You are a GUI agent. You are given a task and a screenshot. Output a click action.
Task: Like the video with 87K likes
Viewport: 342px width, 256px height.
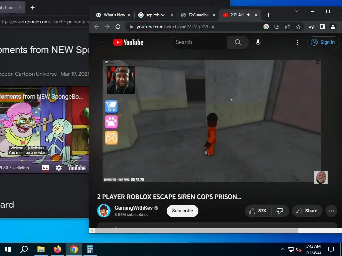(x=258, y=211)
